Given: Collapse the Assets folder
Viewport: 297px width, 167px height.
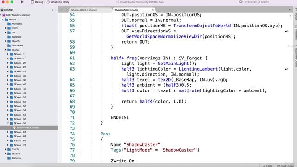Looking at the screenshot, I should click(x=3, y=19).
